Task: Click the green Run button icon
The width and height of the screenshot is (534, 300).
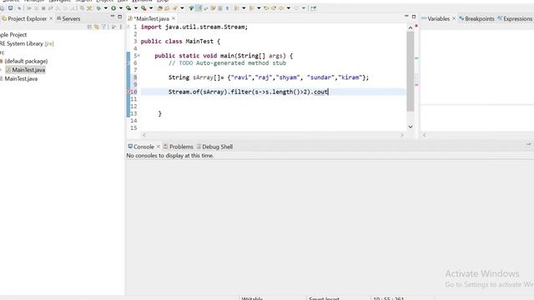Action: coord(113,7)
